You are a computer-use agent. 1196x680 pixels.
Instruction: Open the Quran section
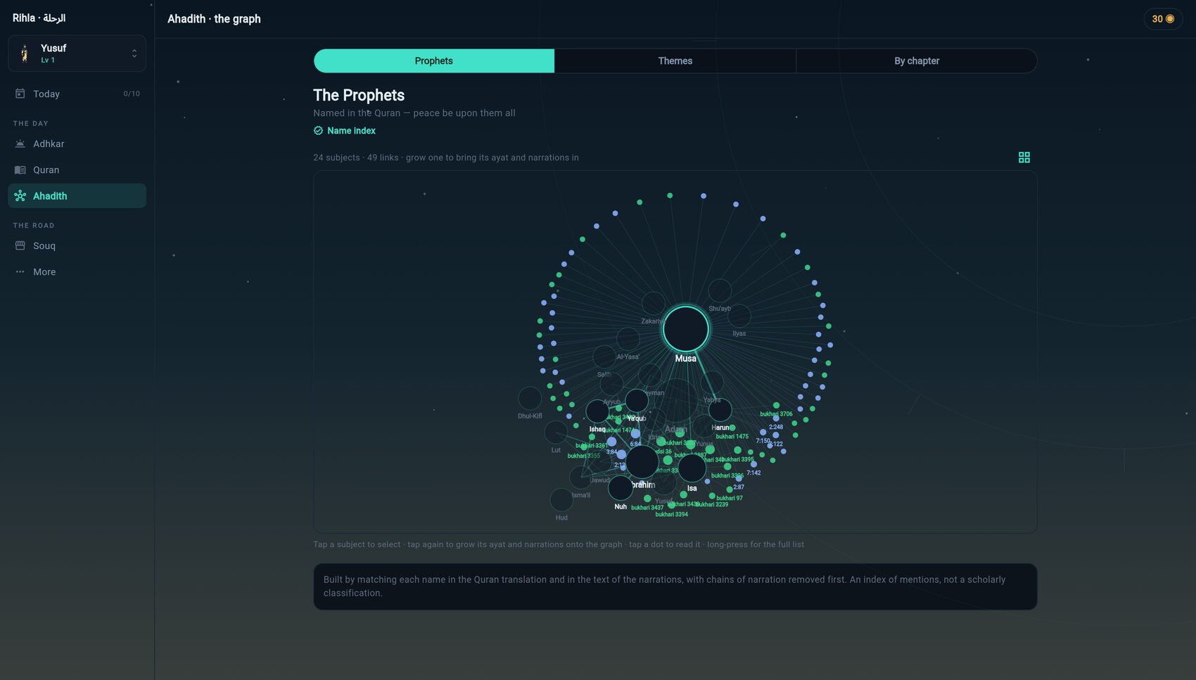pyautogui.click(x=77, y=169)
